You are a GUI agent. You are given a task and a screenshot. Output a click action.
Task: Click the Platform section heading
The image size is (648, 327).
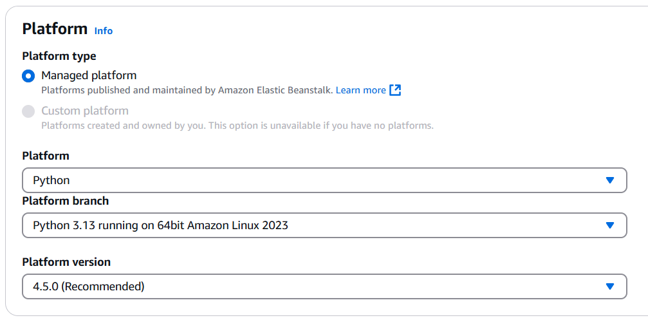55,29
